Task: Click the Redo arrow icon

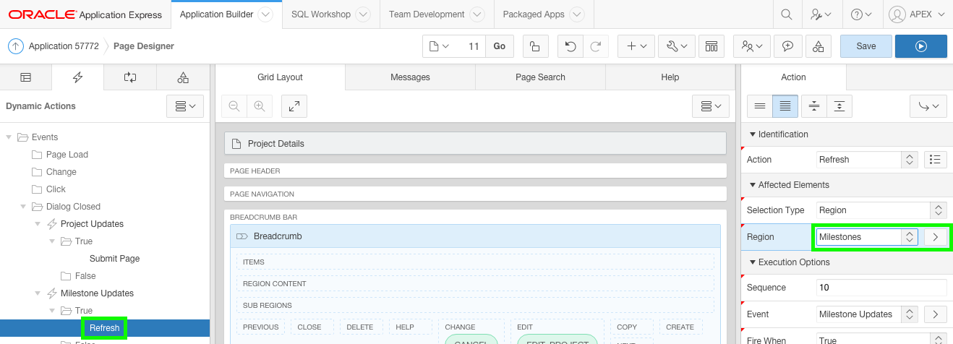Action: pyautogui.click(x=595, y=46)
